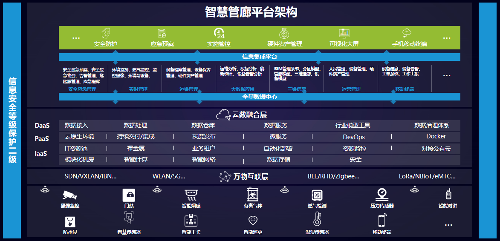Select the PaaS layer label

tap(42, 139)
